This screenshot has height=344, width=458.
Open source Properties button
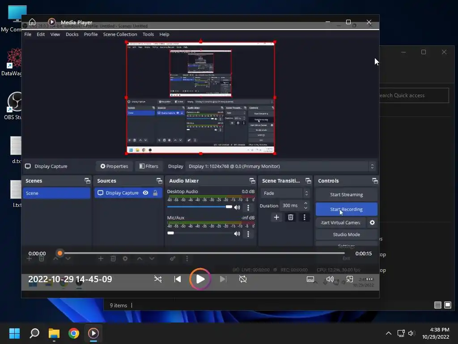point(114,166)
